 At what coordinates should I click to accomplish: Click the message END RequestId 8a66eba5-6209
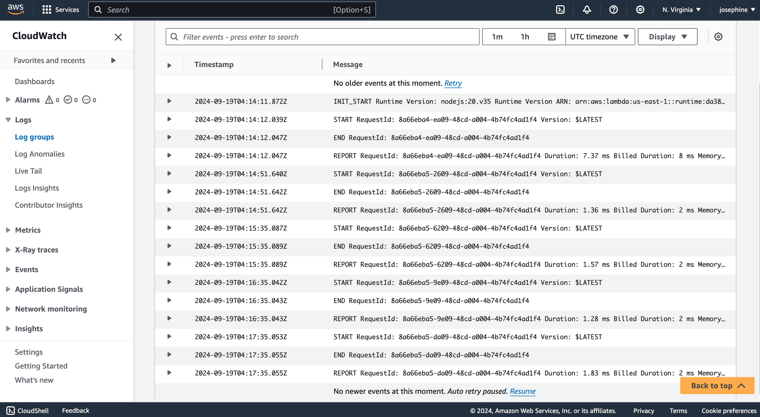pyautogui.click(x=431, y=246)
